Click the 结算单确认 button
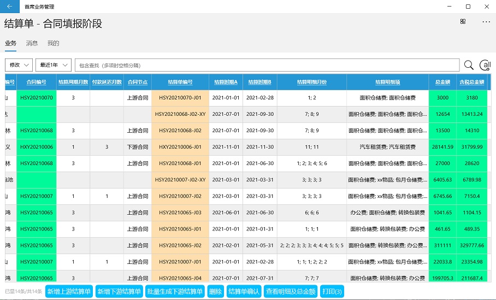This screenshot has height=300, width=496. tap(243, 291)
